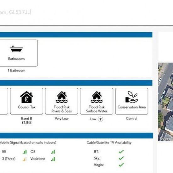Click Cable/Satellite TV Availability heading
This screenshot has width=173, height=173.
point(109,142)
